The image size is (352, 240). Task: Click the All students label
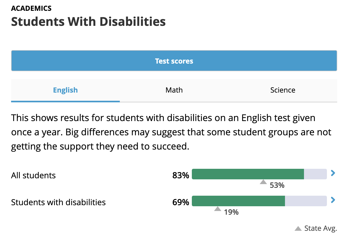coord(34,175)
